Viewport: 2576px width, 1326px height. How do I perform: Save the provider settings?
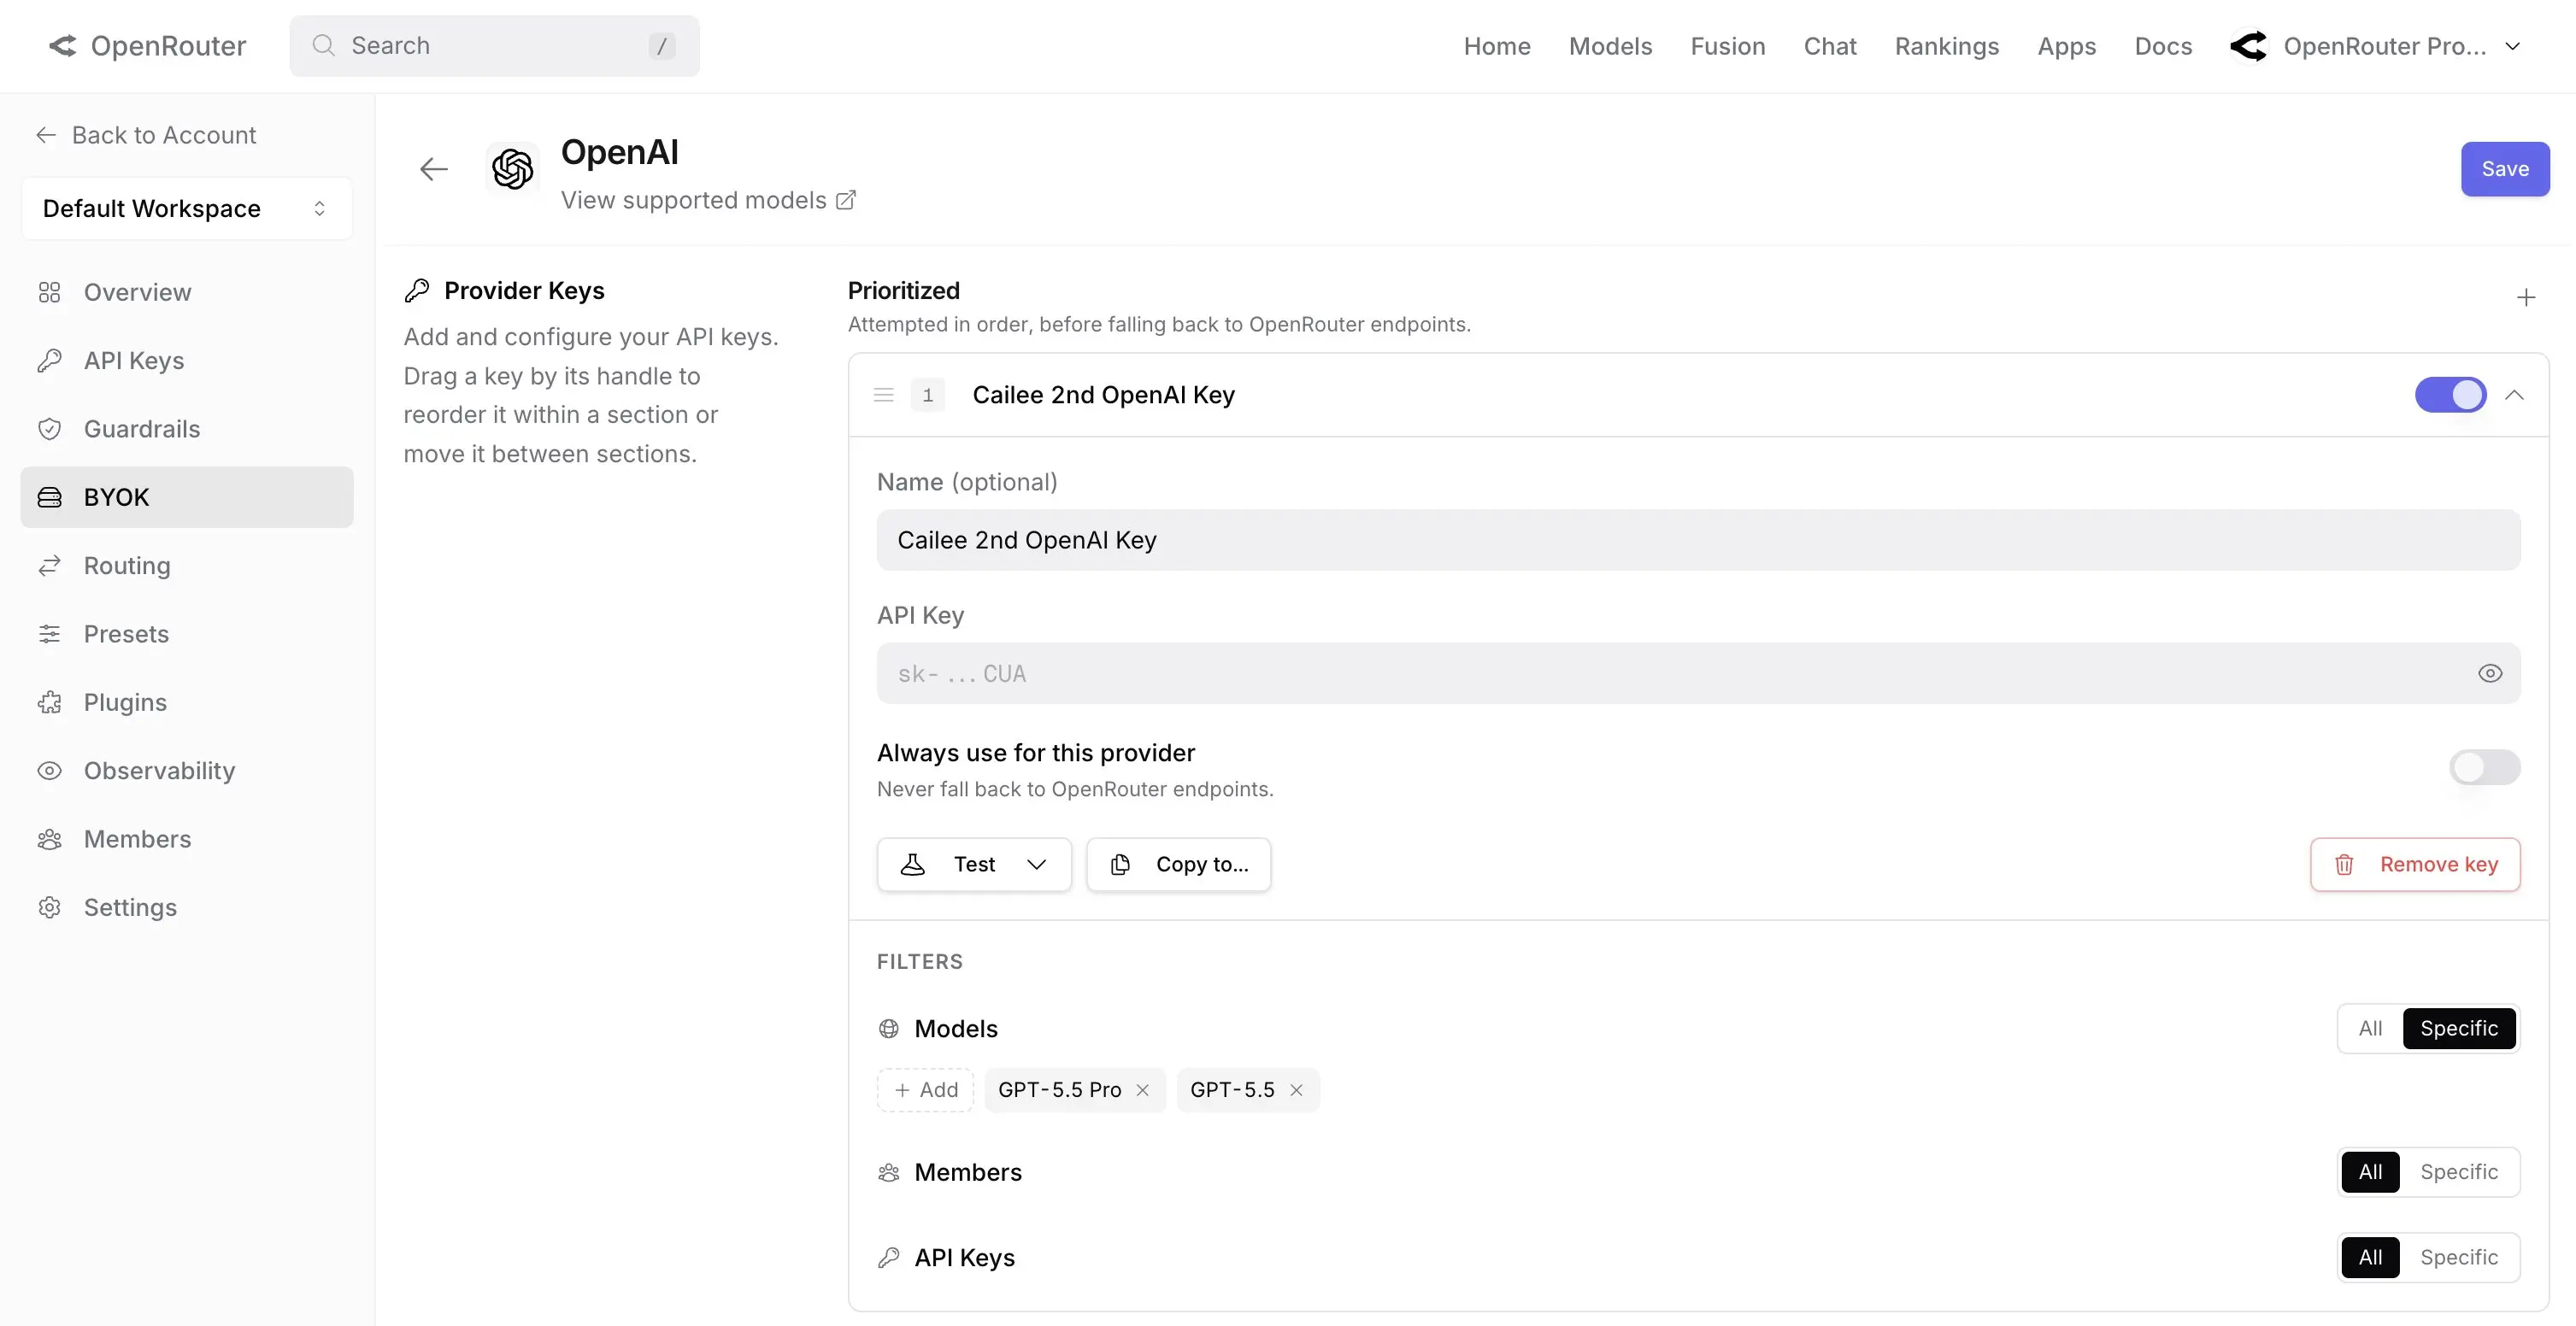click(x=2505, y=169)
